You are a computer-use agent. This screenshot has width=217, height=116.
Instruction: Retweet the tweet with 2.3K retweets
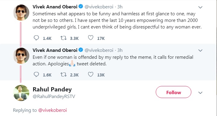coord(63,75)
